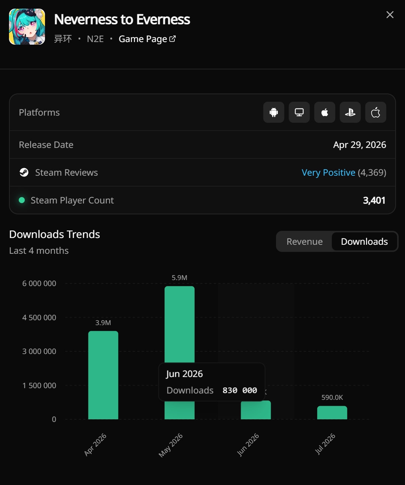Screen dimensions: 405x485
Task: Select the Downloads chart tab
Action: (364, 241)
